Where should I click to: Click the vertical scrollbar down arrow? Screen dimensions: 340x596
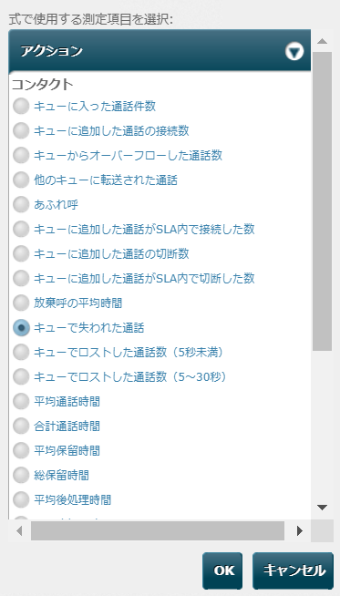[322, 508]
